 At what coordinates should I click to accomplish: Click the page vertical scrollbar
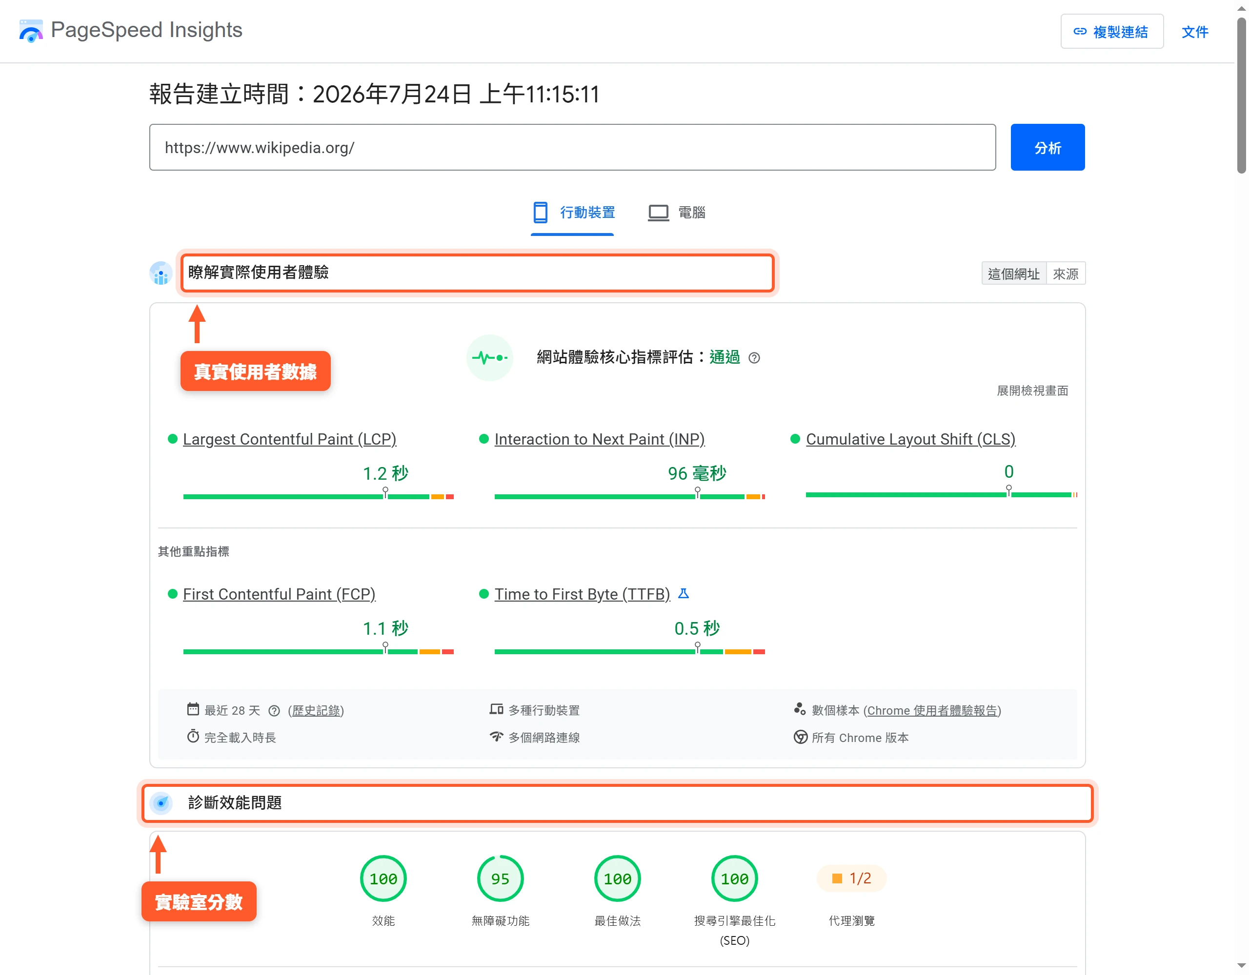coord(1241,96)
